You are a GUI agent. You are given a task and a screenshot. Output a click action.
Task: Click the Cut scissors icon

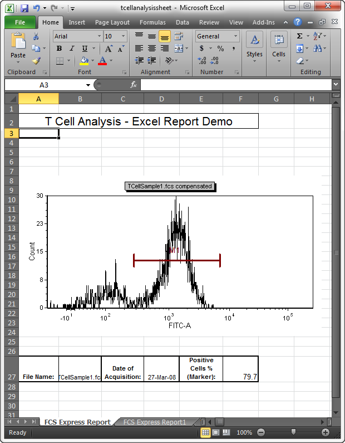point(36,36)
